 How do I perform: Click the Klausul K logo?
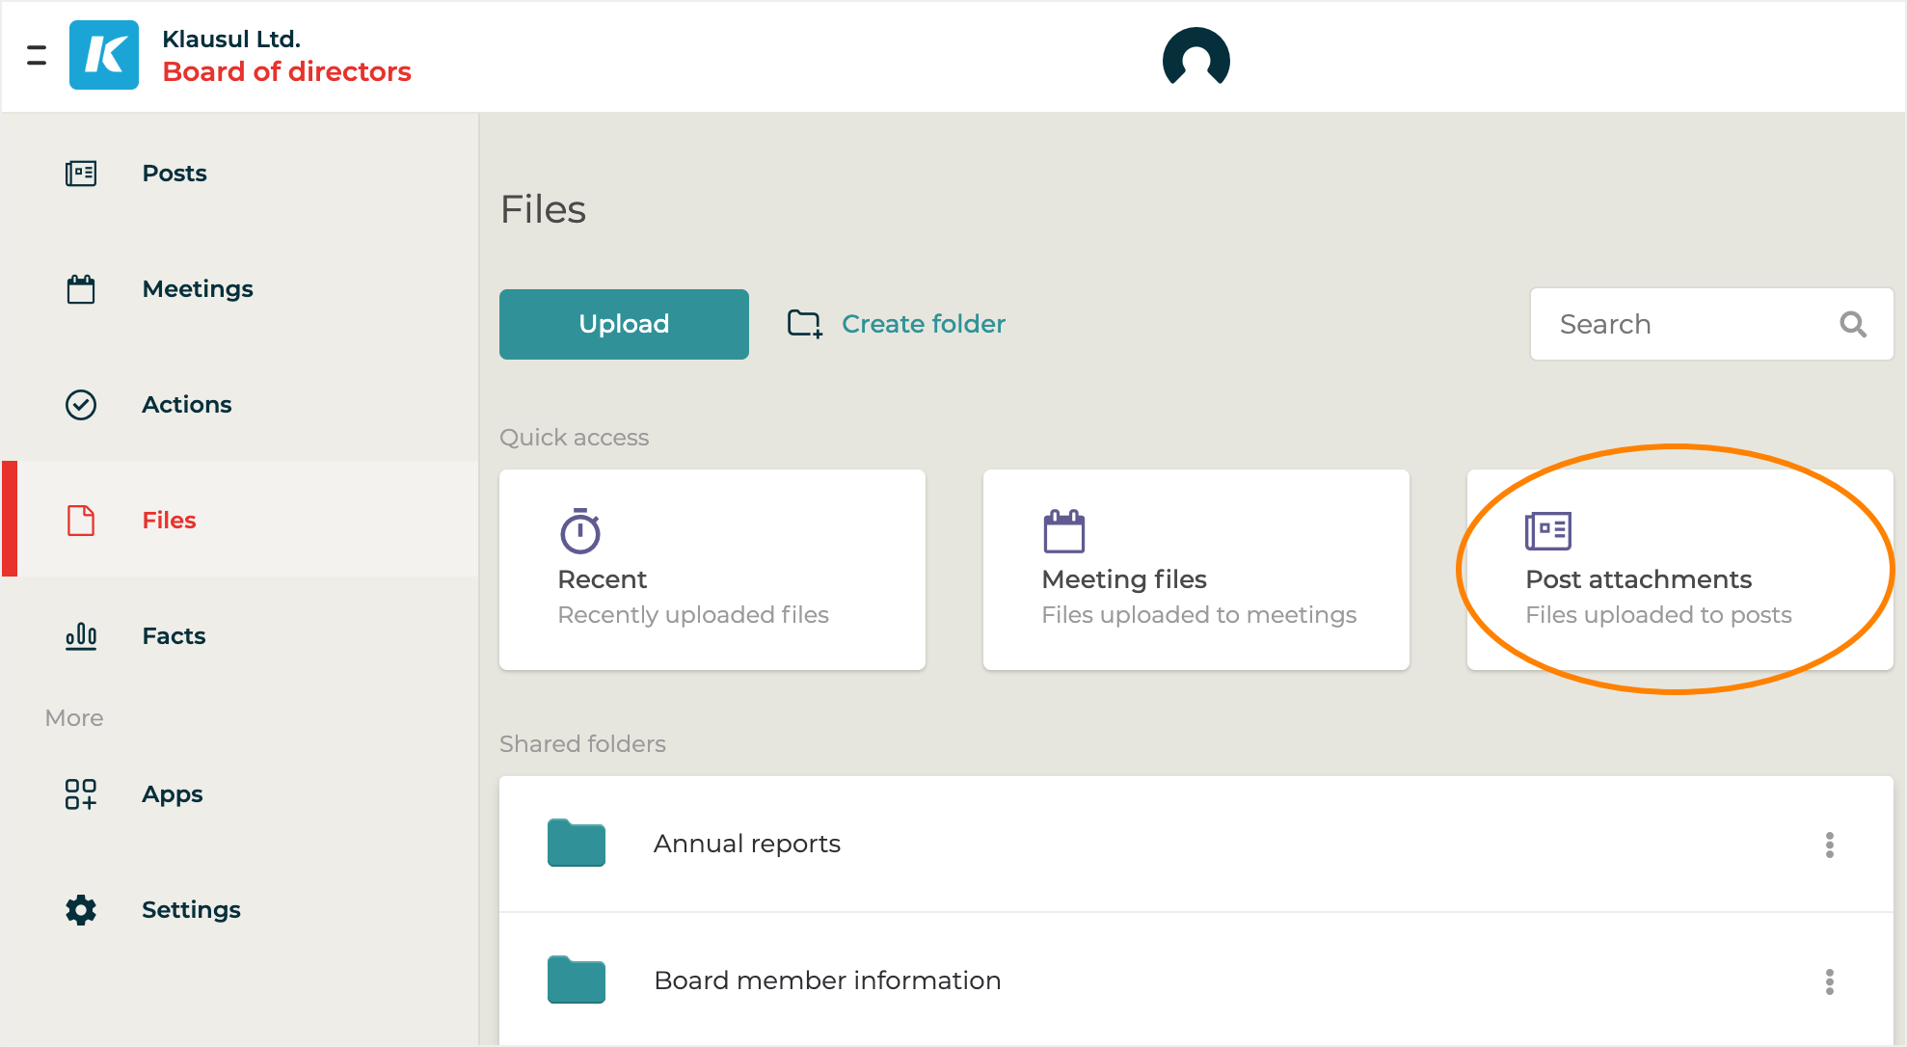(104, 56)
